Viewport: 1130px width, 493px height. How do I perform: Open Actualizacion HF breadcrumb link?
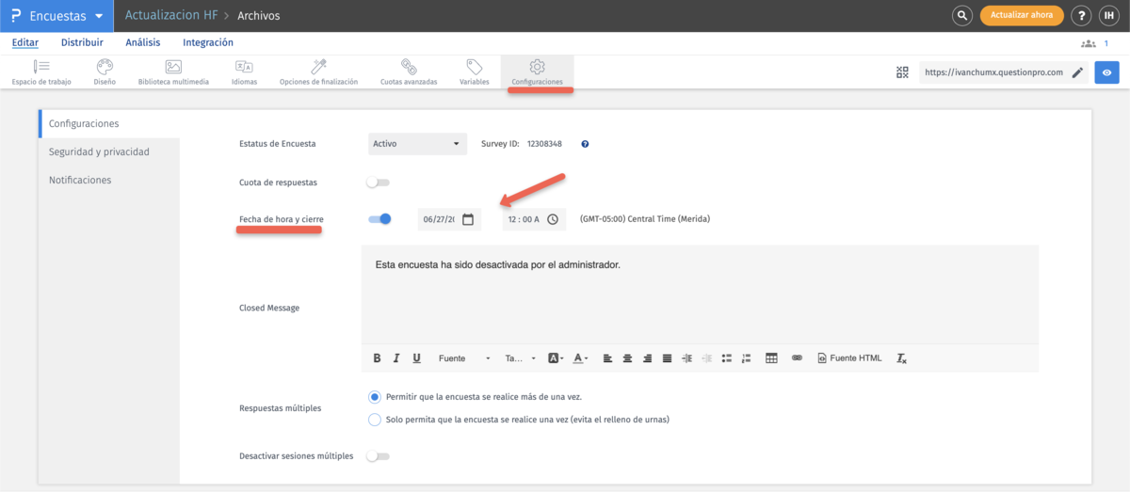172,16
